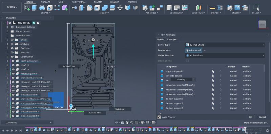Select the Combine tool in Modify

[105, 7]
